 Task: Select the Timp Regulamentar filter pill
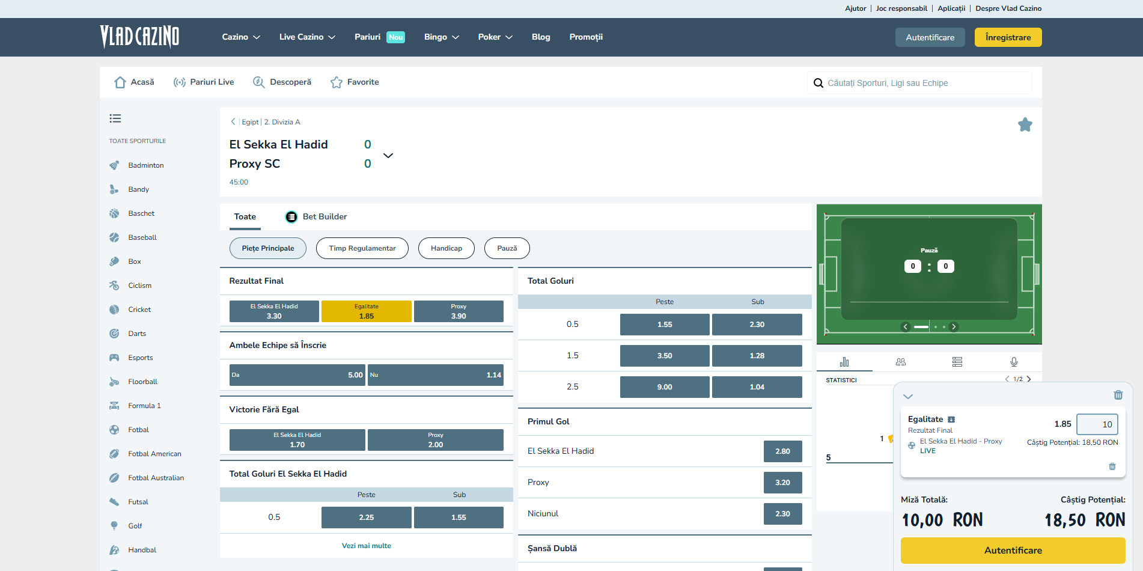tap(362, 248)
